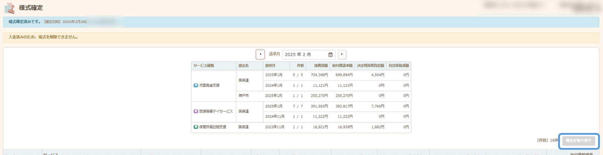
Task: Click the 神戸市 submission destination cell
Action: 243,96
